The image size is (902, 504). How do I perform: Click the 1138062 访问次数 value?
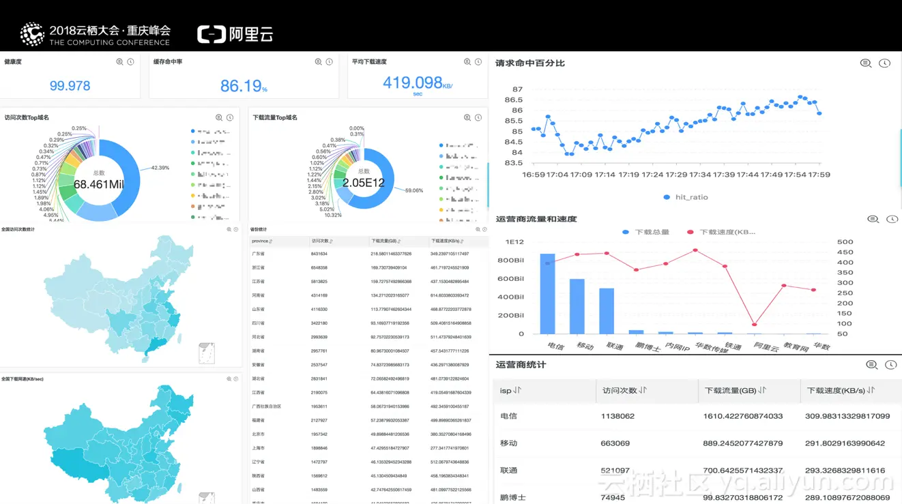618,416
